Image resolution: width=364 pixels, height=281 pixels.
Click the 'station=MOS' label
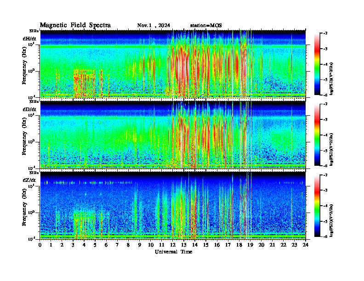pos(206,26)
